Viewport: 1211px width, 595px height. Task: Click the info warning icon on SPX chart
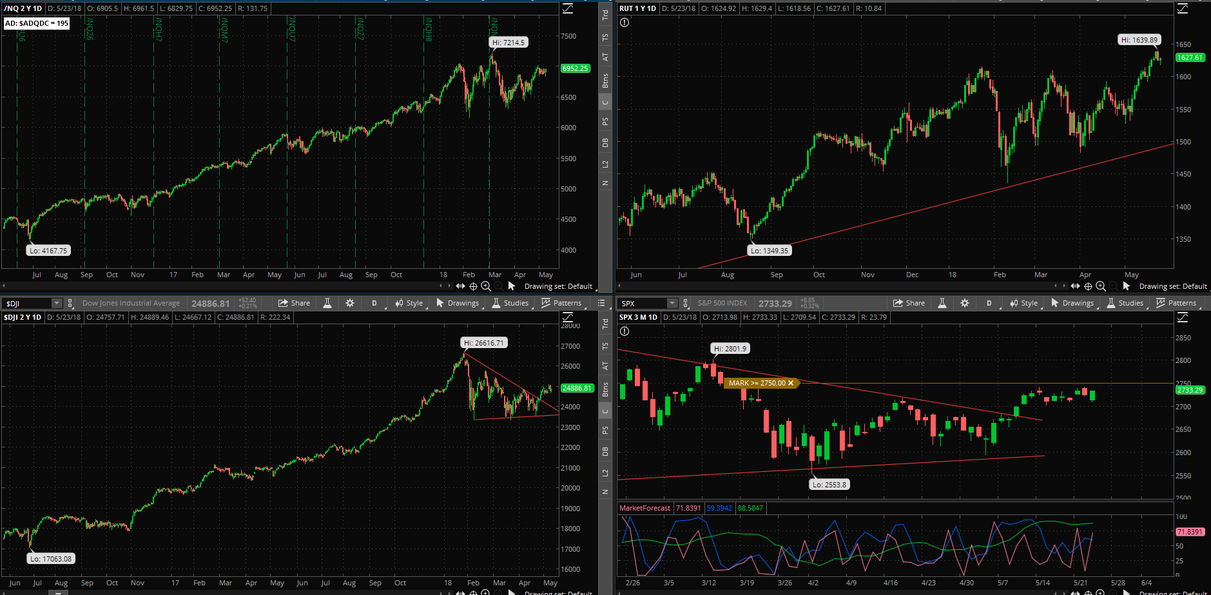pyautogui.click(x=624, y=331)
